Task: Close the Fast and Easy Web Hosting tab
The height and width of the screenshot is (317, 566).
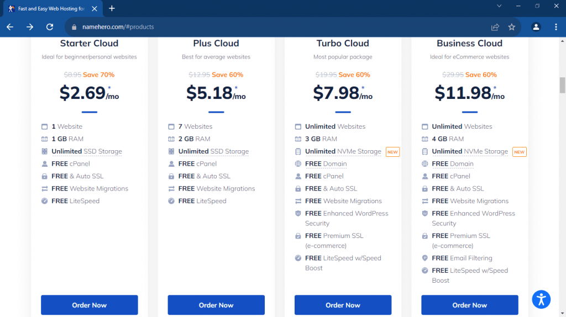Action: click(94, 9)
